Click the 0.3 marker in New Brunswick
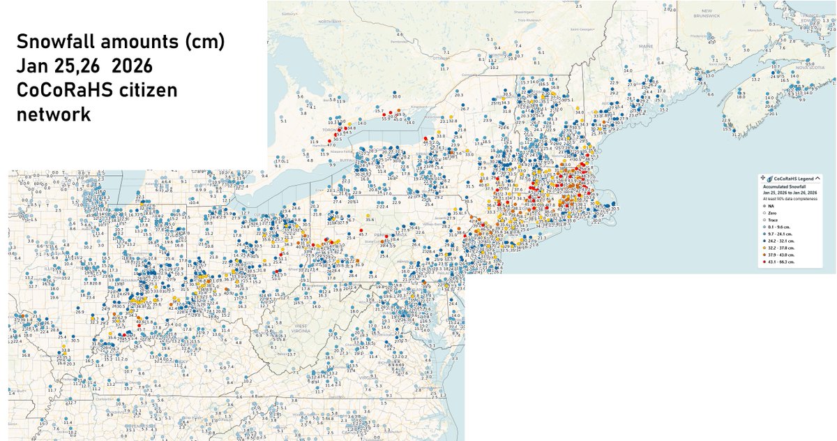Screen dimensions: 837x441 [769, 20]
